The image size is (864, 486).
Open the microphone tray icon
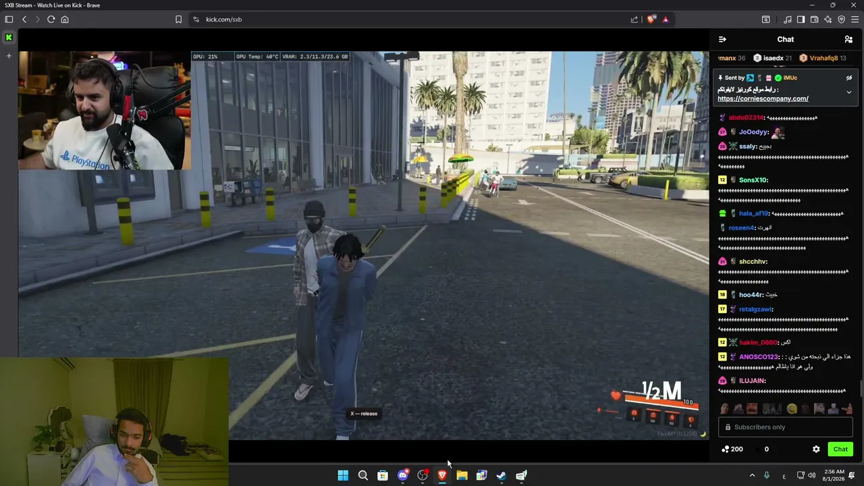[x=767, y=476]
